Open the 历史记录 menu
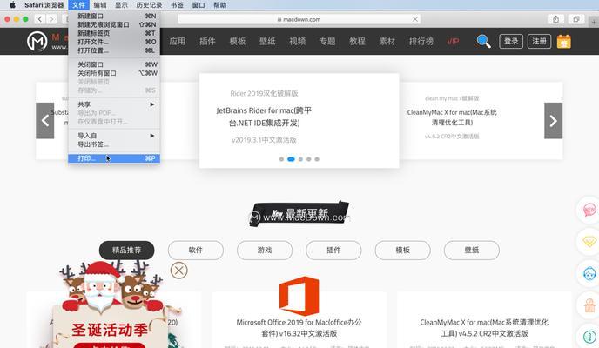Viewport: 599px width, 348px height. point(149,5)
